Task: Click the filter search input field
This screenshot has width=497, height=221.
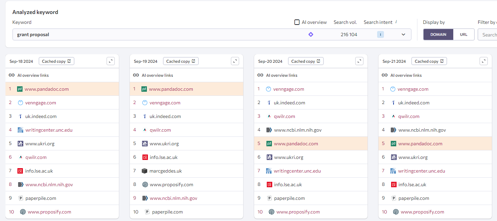Action: (x=488, y=34)
